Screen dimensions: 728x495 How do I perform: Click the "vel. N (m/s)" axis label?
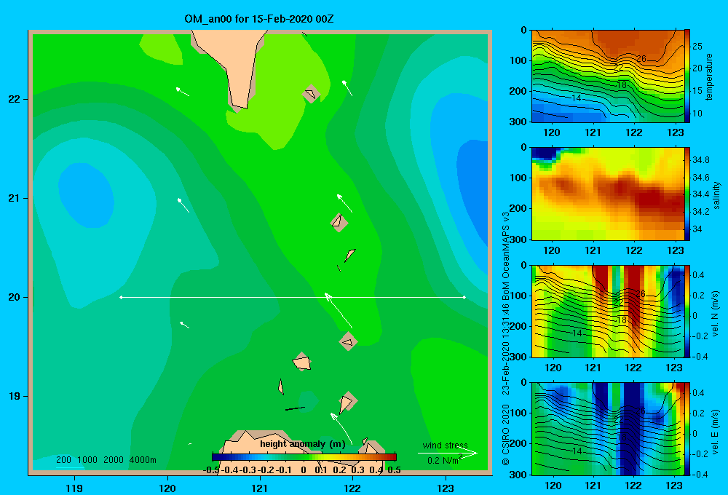coord(716,314)
